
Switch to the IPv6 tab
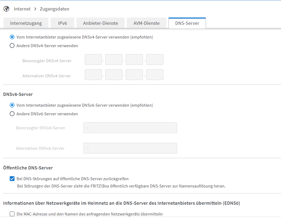(x=62, y=23)
